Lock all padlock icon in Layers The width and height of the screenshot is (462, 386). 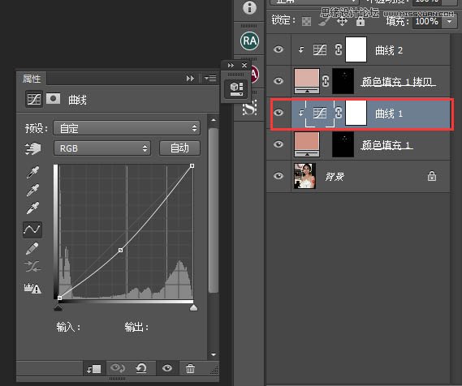(361, 21)
